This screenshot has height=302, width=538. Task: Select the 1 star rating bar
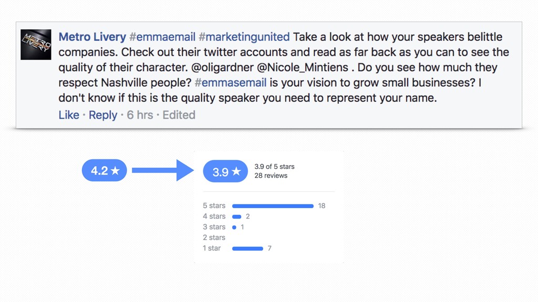(247, 249)
